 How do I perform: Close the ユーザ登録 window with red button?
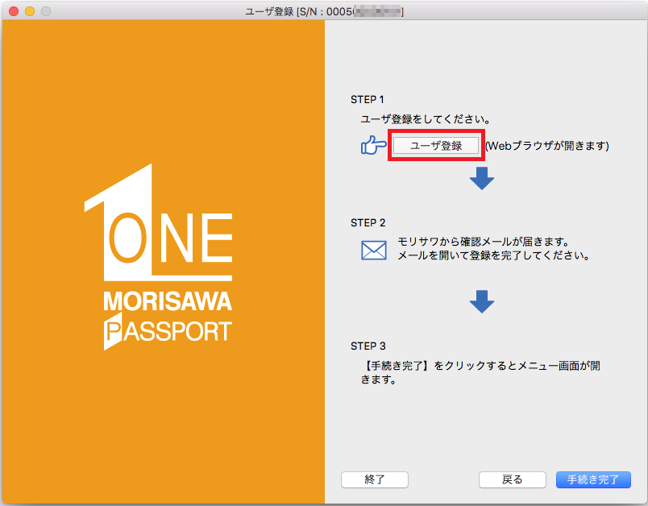tap(14, 11)
